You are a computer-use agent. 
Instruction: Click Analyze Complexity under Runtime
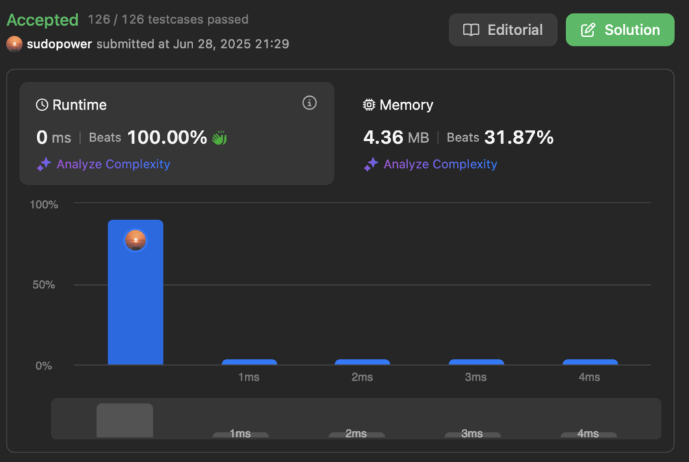[x=113, y=164]
